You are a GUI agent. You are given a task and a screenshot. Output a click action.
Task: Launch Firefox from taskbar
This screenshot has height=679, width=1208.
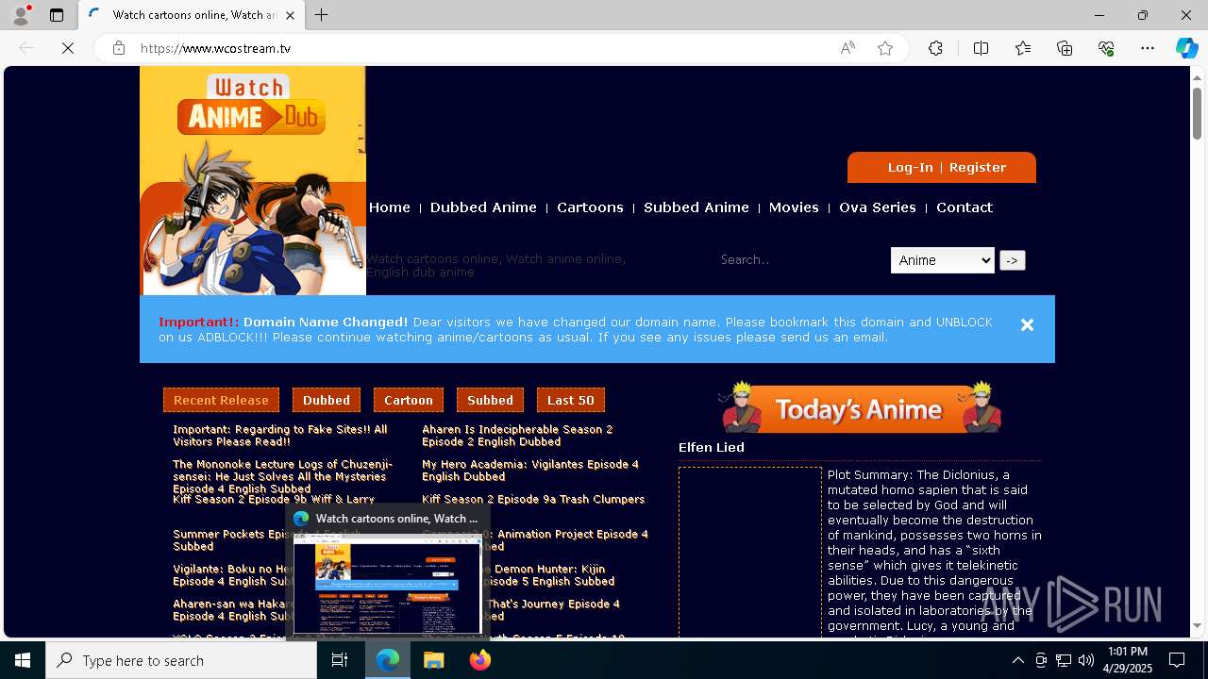tap(480, 660)
